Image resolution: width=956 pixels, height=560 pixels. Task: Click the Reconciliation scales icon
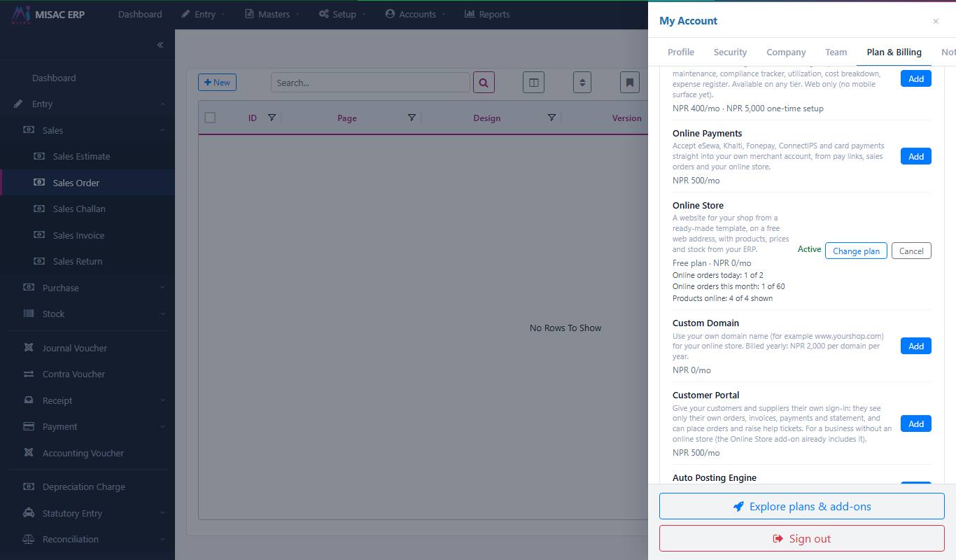click(29, 539)
